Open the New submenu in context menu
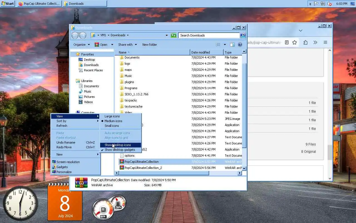Screen dimensions: 356x223 click(x=75, y=154)
